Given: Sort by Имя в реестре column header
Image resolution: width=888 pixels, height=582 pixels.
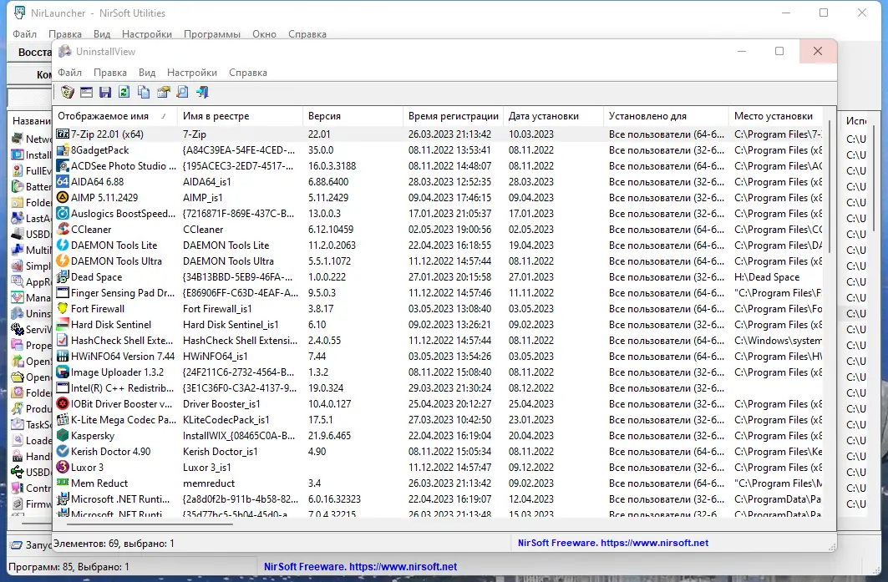Looking at the screenshot, I should tap(240, 116).
